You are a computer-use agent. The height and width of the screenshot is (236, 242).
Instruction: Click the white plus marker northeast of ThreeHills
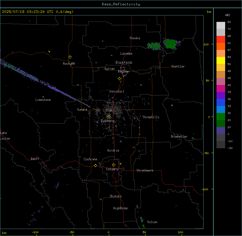click(x=172, y=105)
